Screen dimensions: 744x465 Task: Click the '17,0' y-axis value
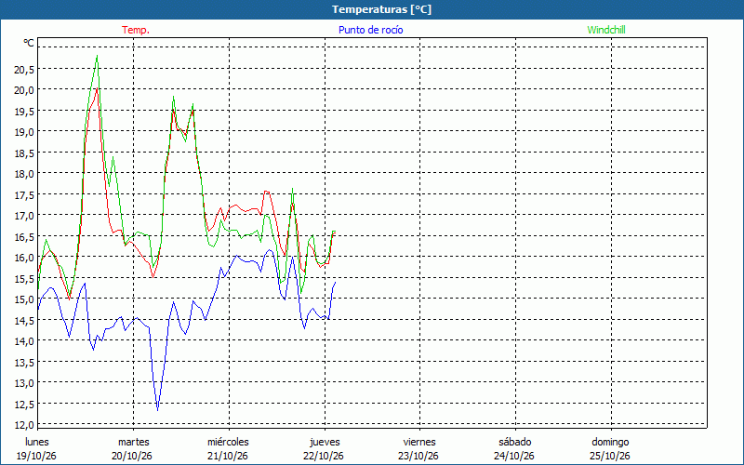(x=24, y=216)
